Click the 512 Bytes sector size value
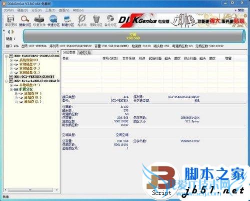This screenshot has width=250, height=201. point(192,121)
